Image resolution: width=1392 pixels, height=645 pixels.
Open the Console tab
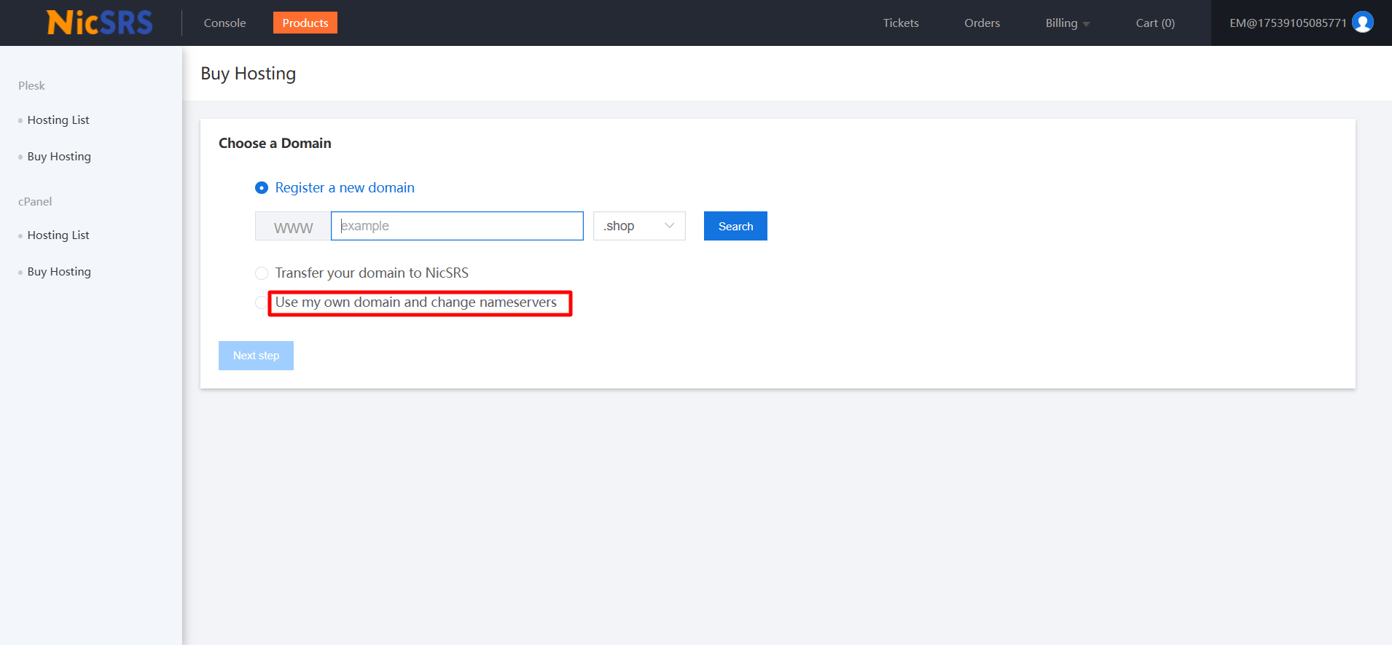point(224,23)
